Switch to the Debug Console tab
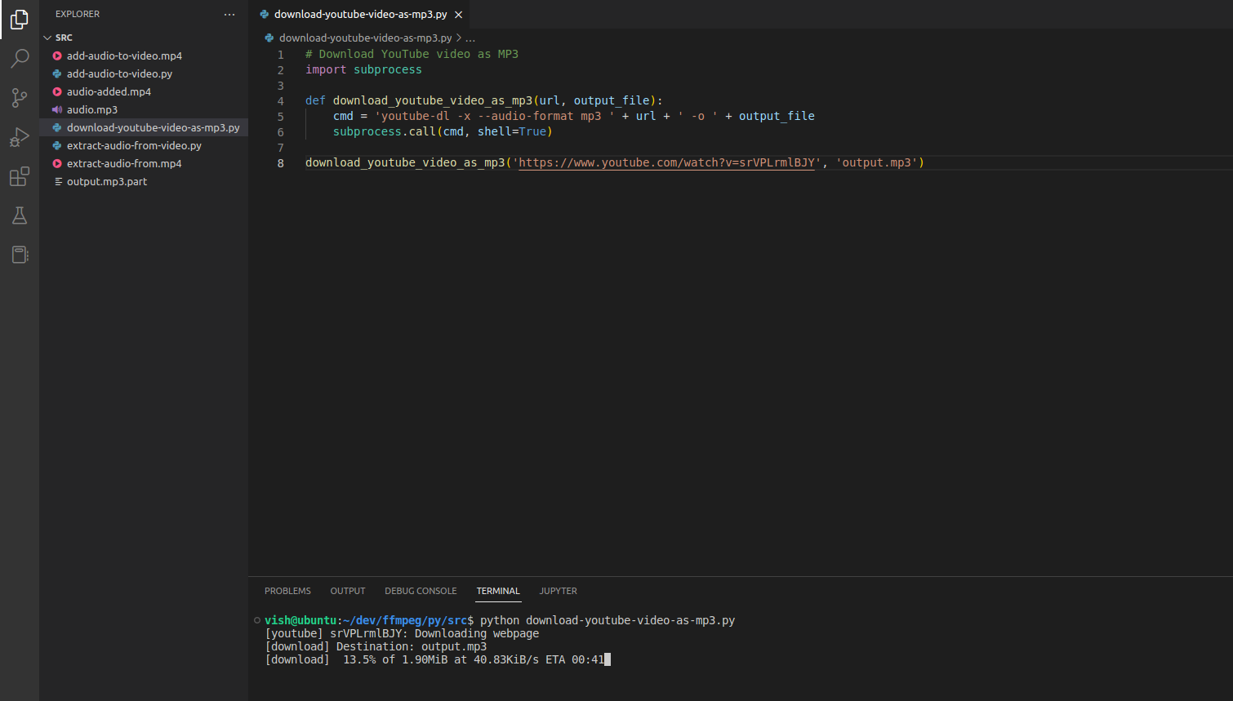Image resolution: width=1233 pixels, height=701 pixels. [421, 591]
